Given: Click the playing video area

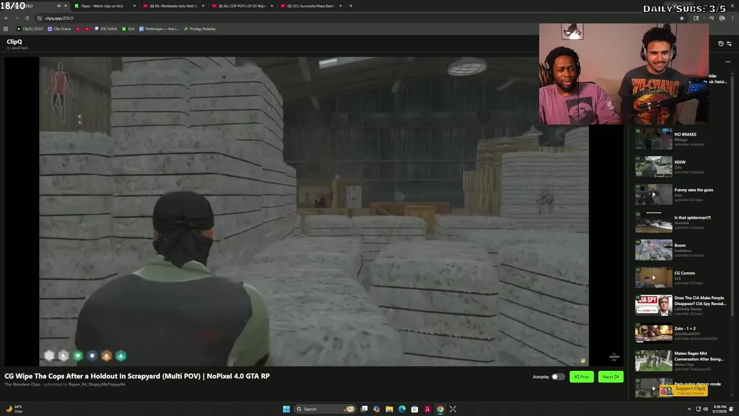Looking at the screenshot, I should point(313,211).
